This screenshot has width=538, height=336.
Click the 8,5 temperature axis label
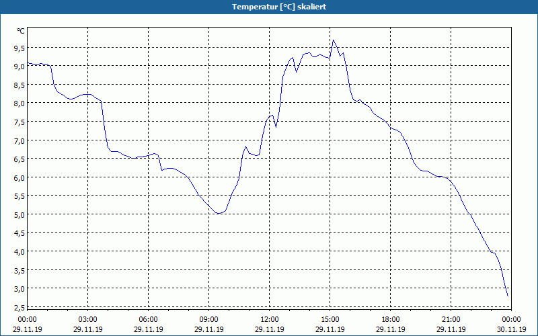click(20, 85)
